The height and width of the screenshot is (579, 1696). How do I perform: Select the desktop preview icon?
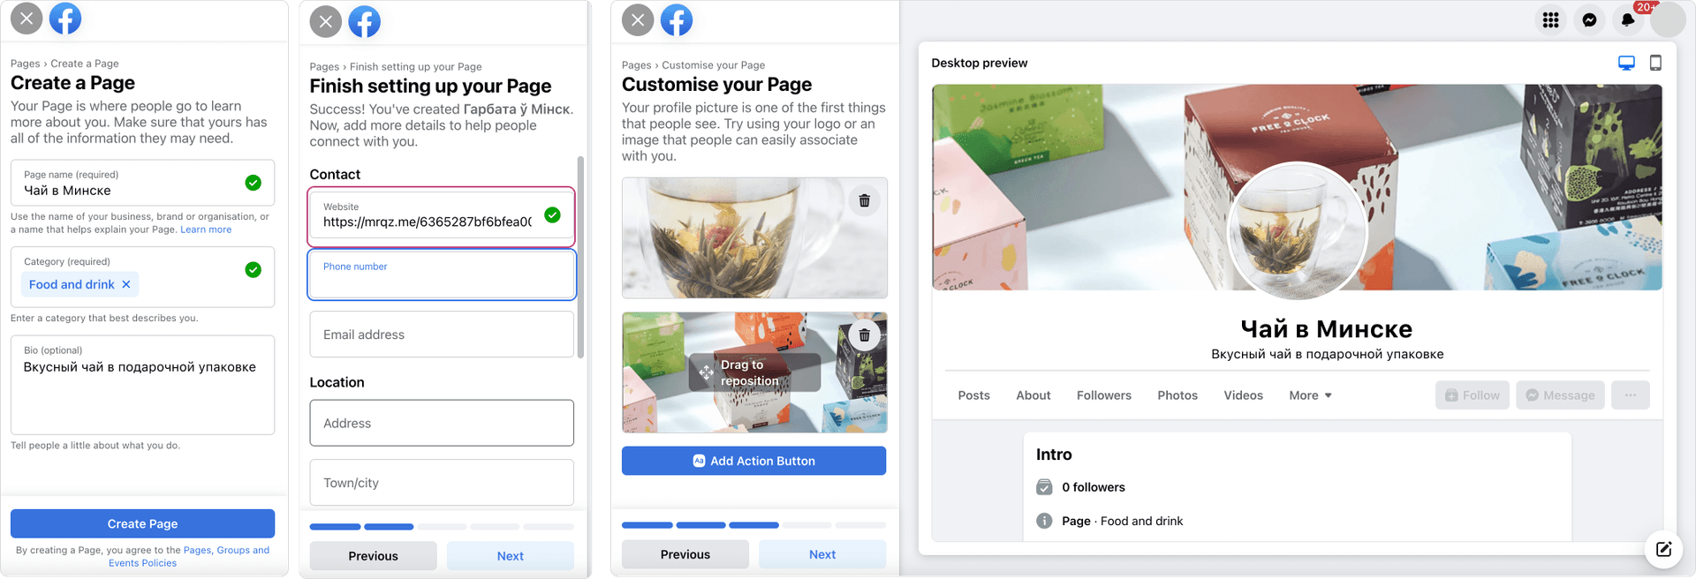(x=1626, y=63)
